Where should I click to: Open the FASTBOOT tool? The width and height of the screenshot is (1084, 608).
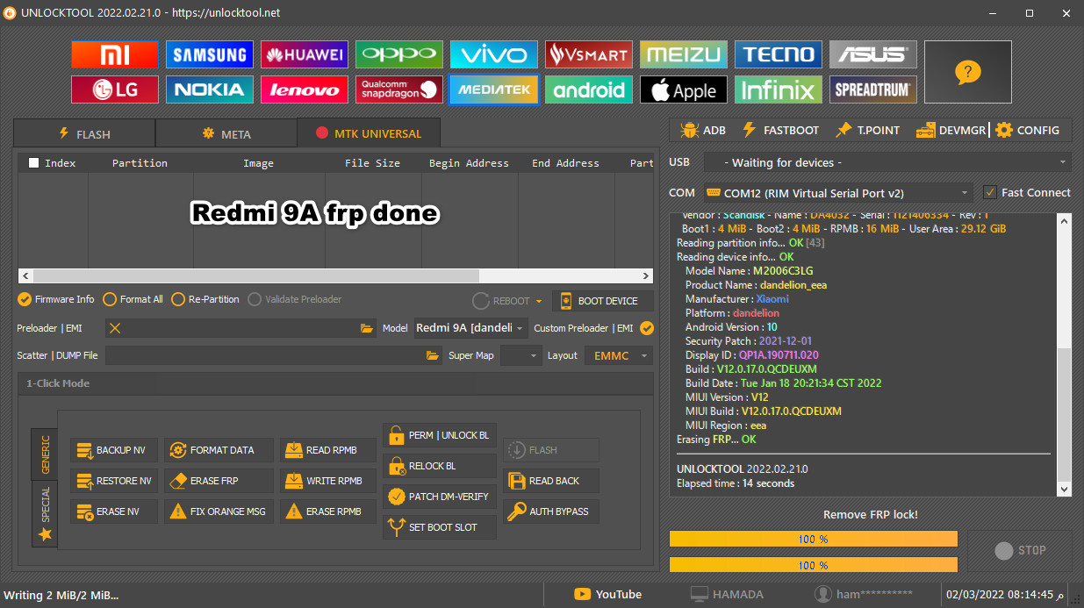779,130
